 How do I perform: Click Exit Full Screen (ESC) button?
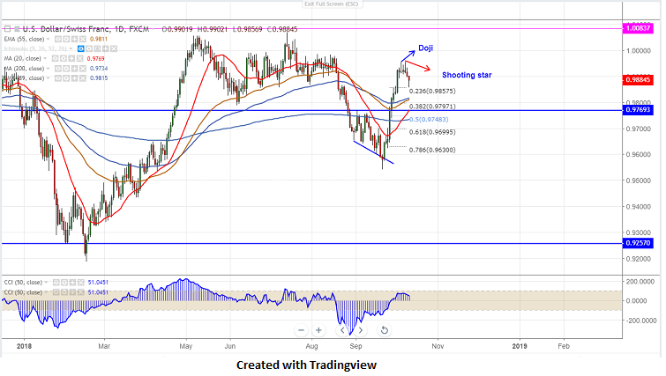[332, 4]
